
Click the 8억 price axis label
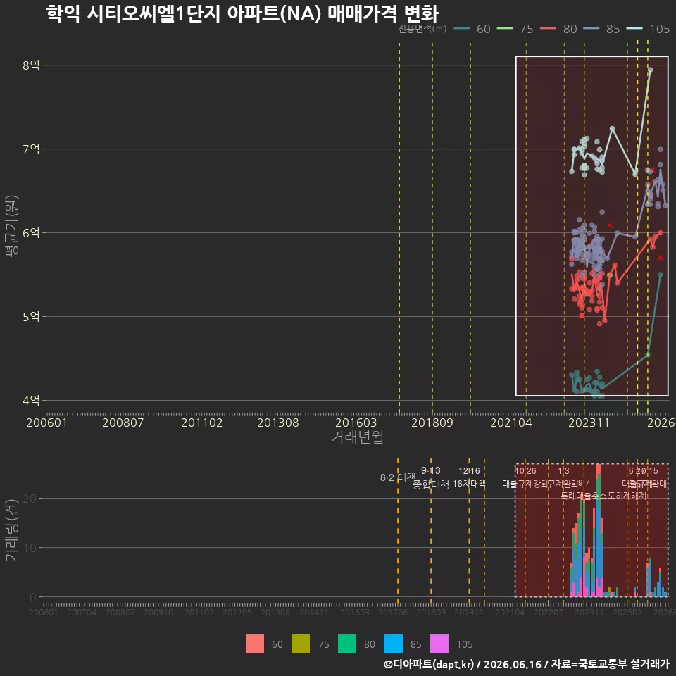(x=31, y=65)
